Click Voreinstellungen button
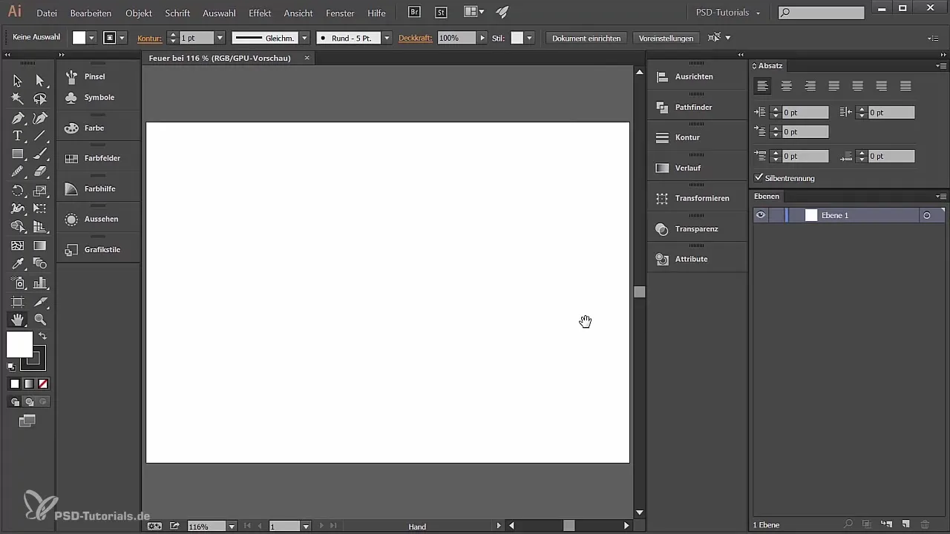The height and width of the screenshot is (534, 950). [x=666, y=38]
